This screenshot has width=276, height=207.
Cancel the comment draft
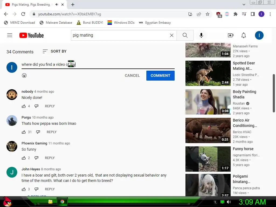click(132, 75)
